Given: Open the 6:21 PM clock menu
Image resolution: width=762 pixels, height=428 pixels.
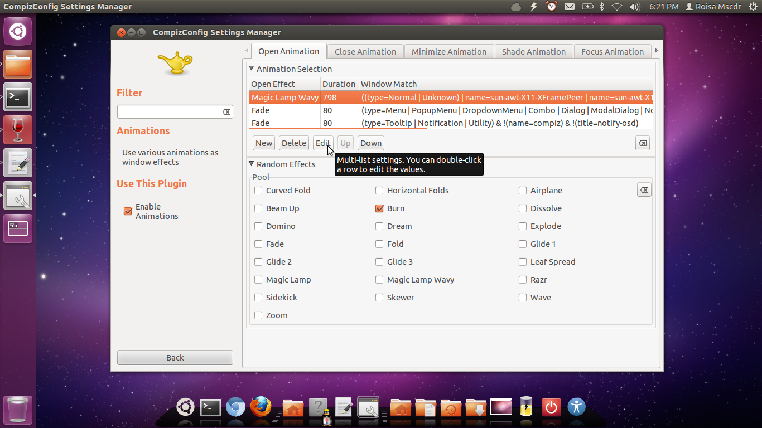Looking at the screenshot, I should tap(664, 7).
